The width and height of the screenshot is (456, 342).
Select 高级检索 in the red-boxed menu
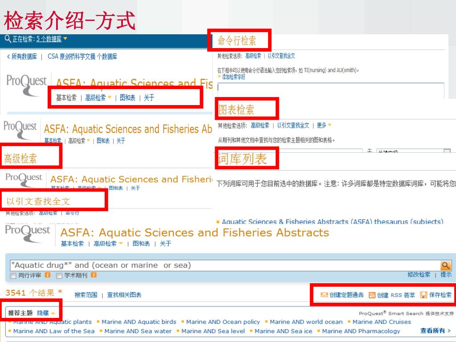tap(95, 98)
